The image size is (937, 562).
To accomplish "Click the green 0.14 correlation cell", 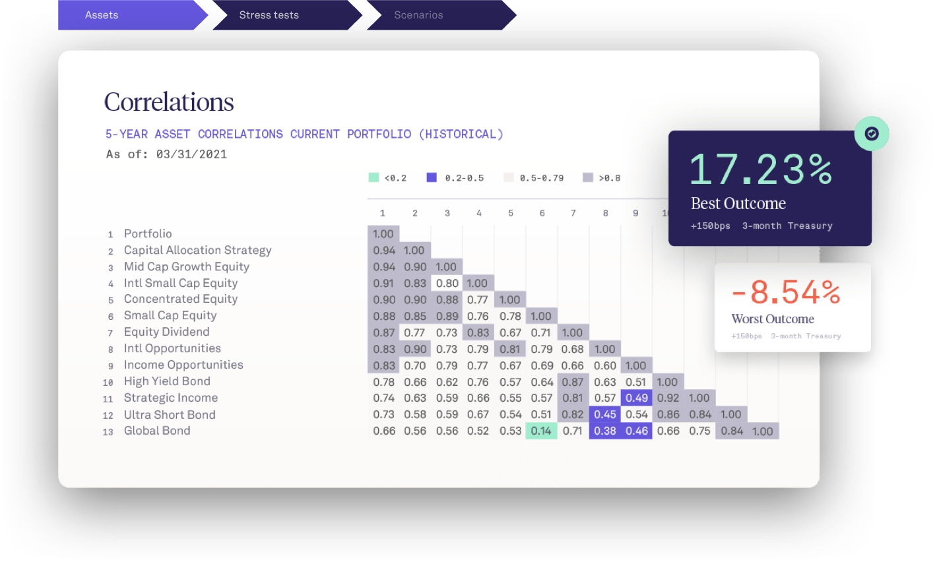I will tap(541, 431).
